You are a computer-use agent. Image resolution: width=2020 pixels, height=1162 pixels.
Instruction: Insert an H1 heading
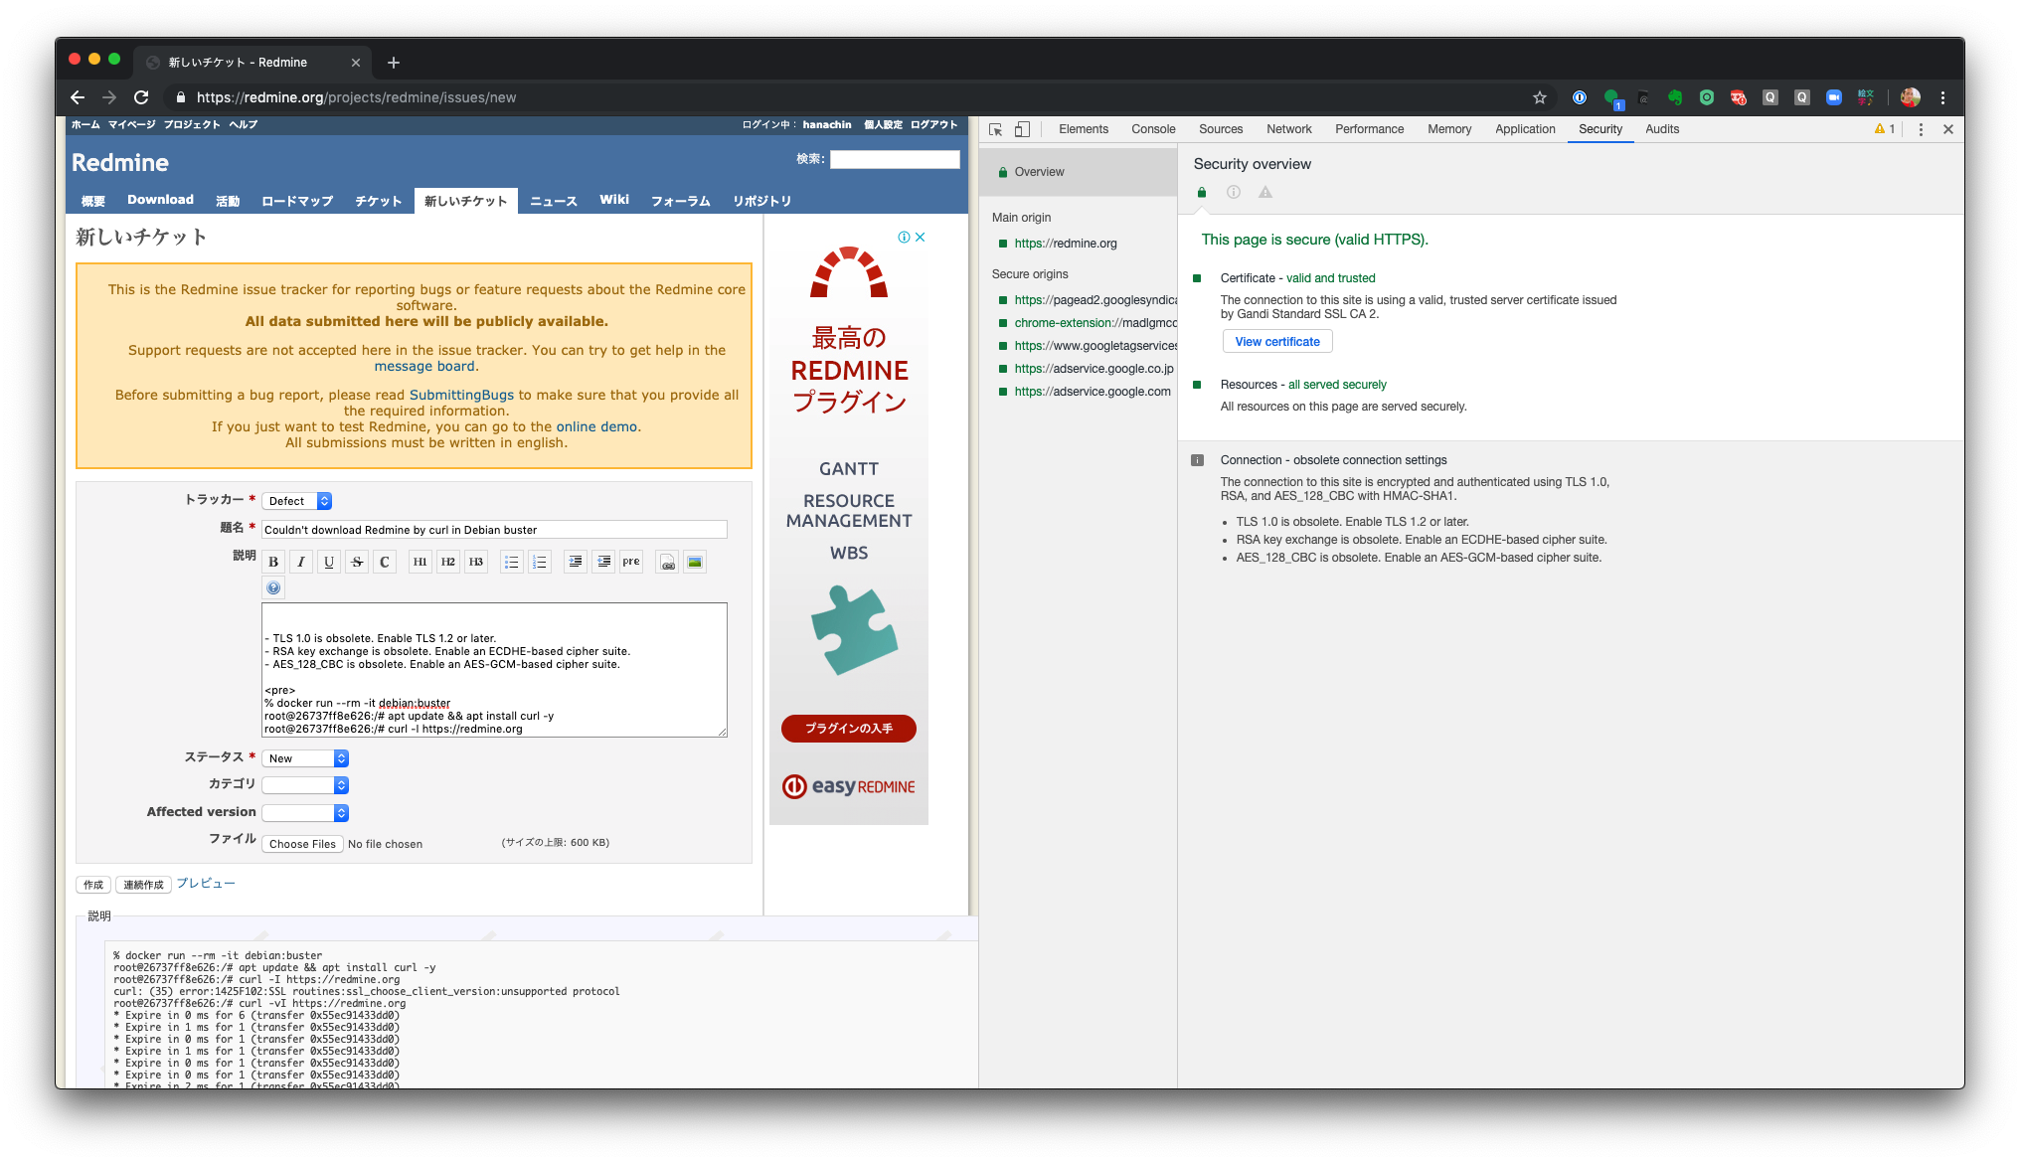(421, 562)
